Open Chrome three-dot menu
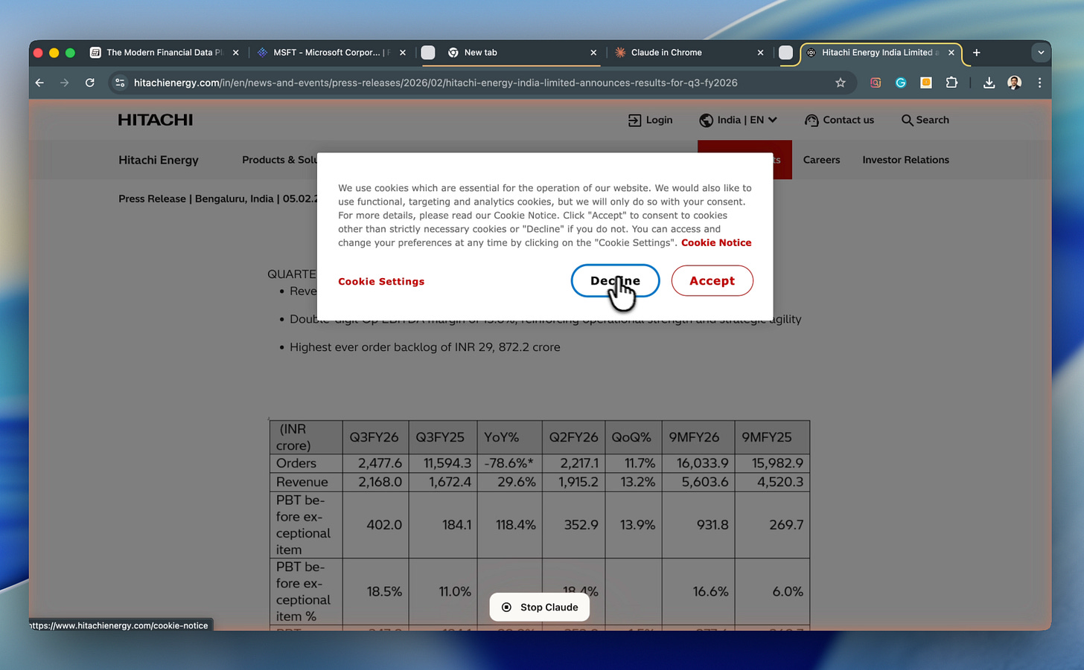The image size is (1084, 670). (x=1039, y=83)
